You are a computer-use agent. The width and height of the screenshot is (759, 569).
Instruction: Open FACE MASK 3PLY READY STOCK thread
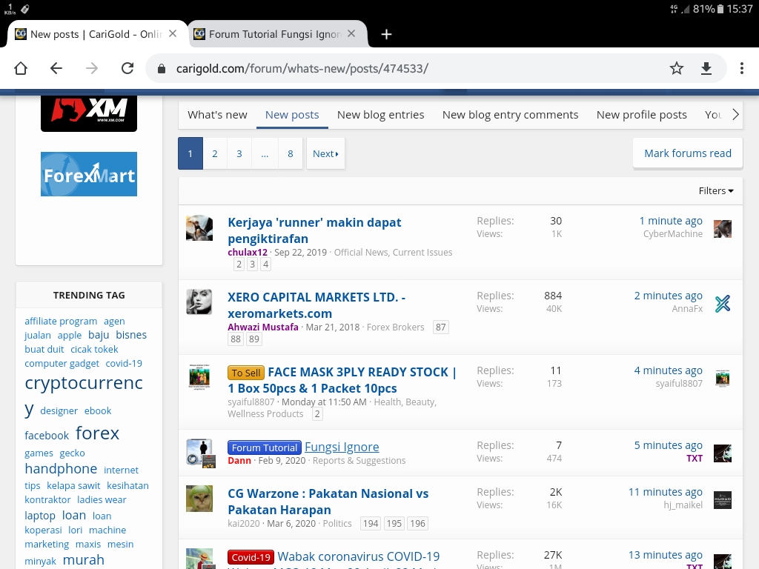click(342, 380)
